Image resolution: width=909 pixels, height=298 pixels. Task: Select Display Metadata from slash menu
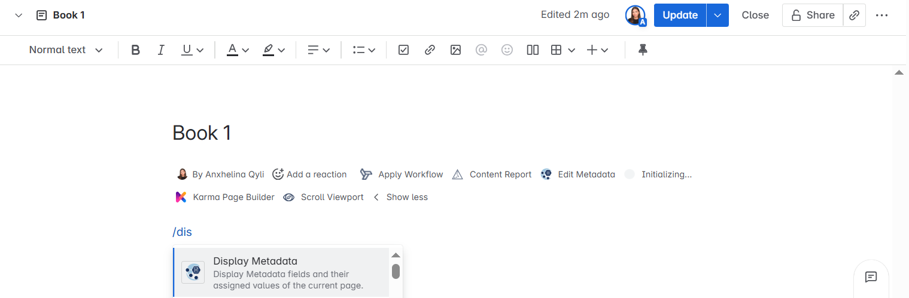click(281, 272)
